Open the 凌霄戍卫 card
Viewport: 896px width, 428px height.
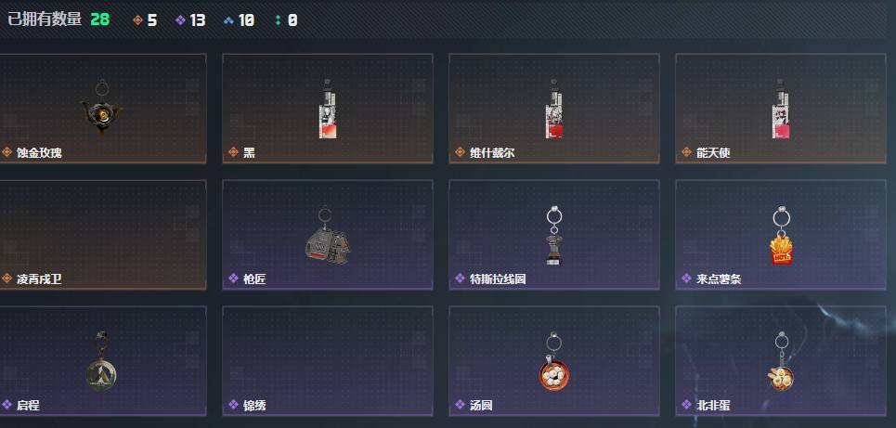101,235
